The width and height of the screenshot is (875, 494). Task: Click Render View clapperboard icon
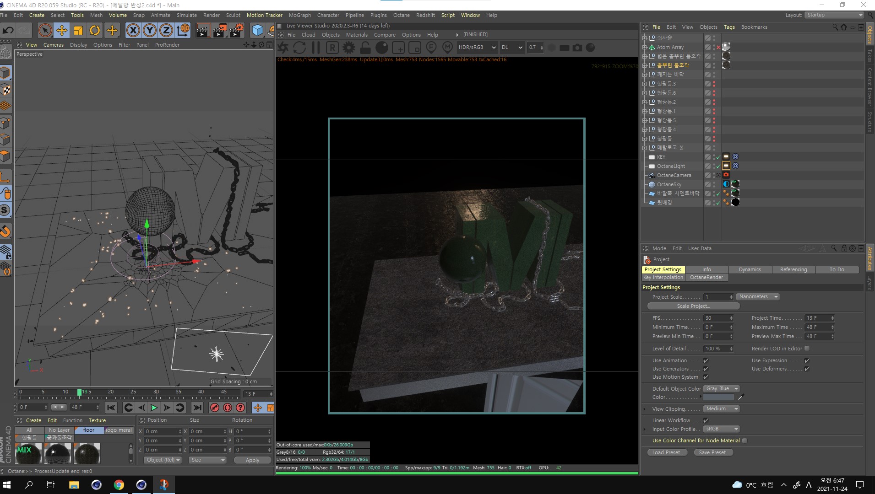coord(202,31)
